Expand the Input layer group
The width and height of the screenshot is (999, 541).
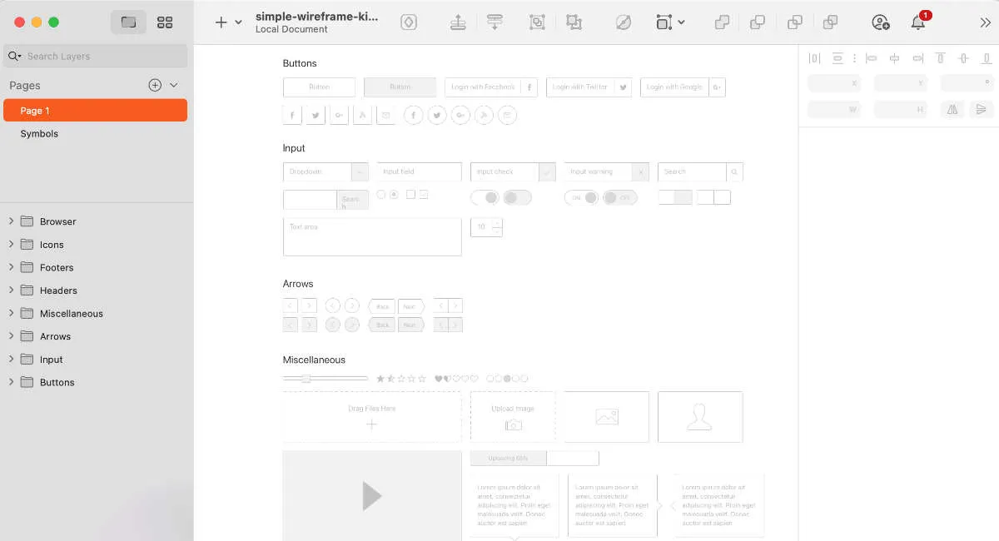pyautogui.click(x=11, y=359)
